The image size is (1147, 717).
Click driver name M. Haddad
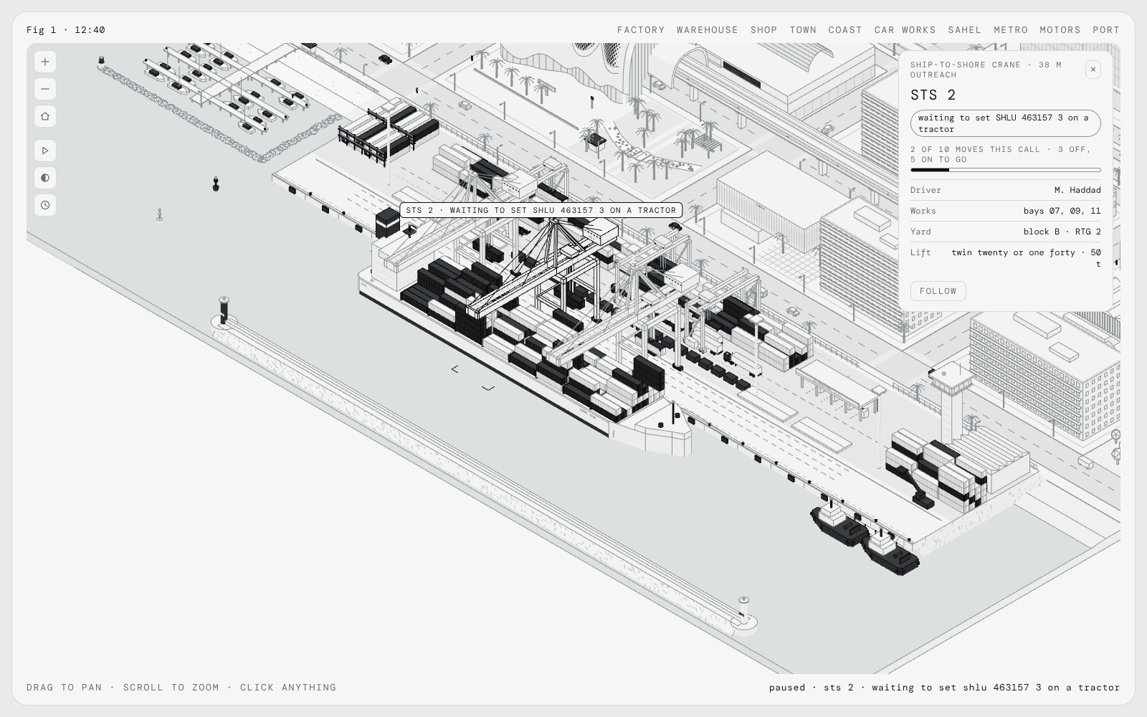[1077, 190]
